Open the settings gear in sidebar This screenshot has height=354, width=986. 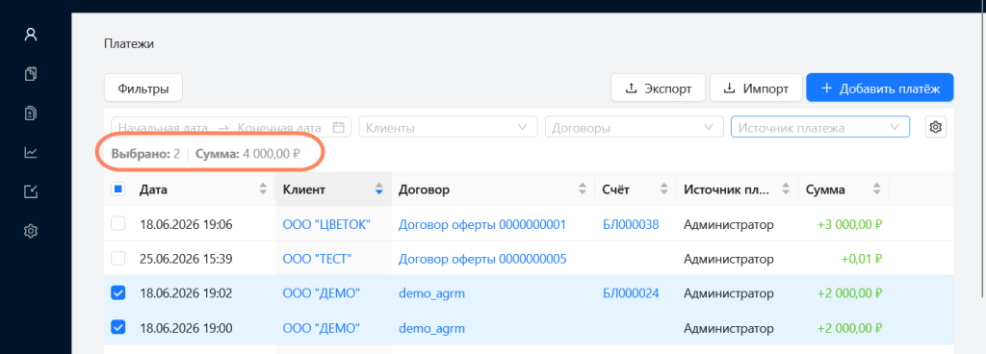(x=31, y=231)
